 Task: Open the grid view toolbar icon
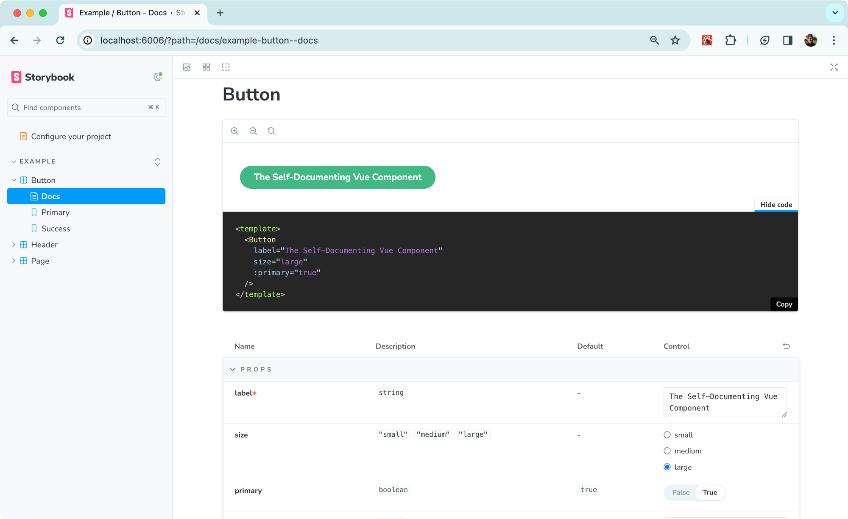[206, 67]
